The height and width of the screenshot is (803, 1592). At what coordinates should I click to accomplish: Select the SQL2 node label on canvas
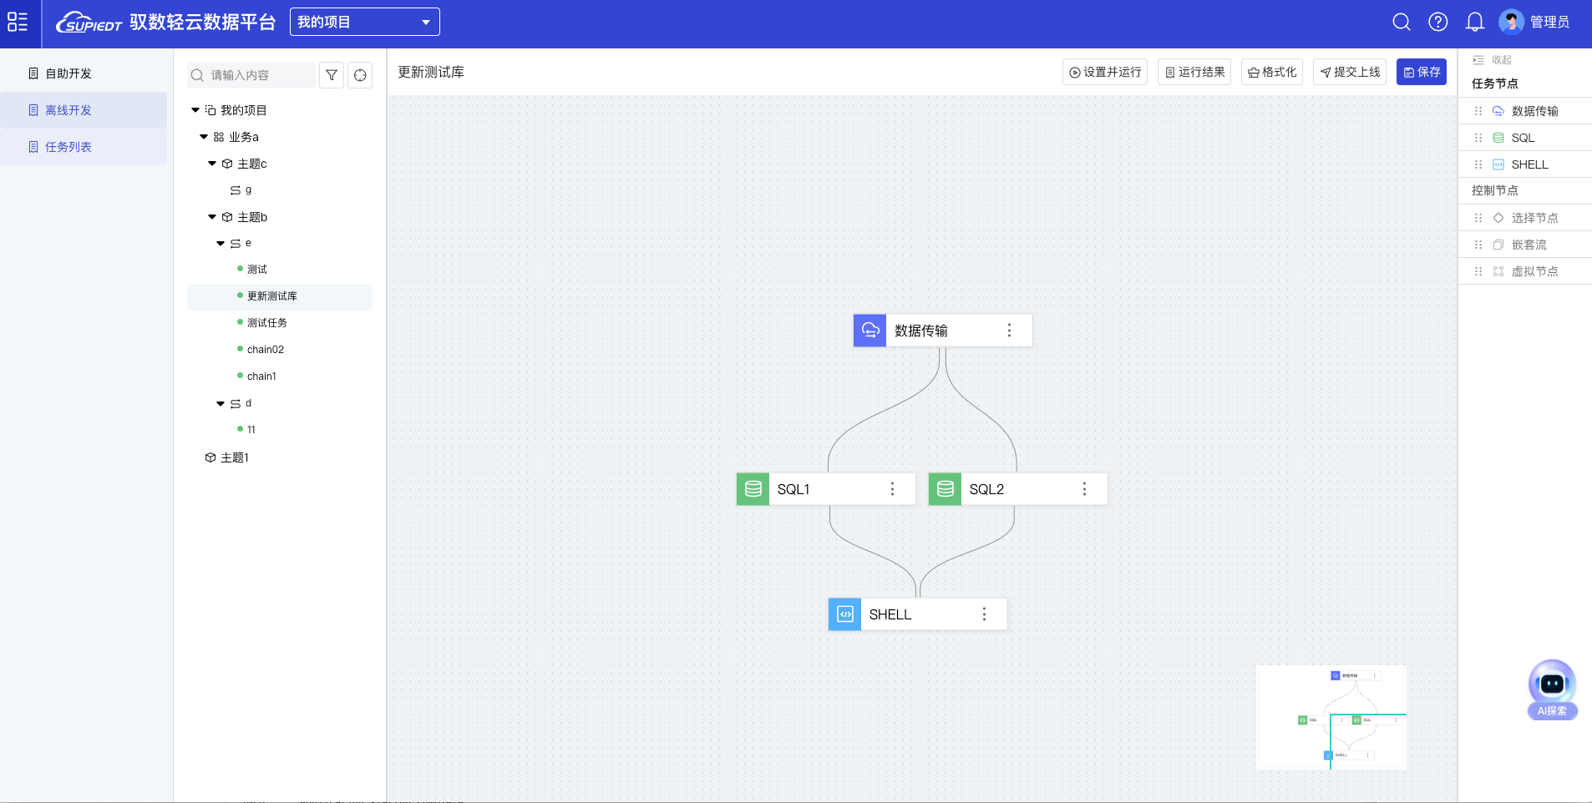(986, 489)
